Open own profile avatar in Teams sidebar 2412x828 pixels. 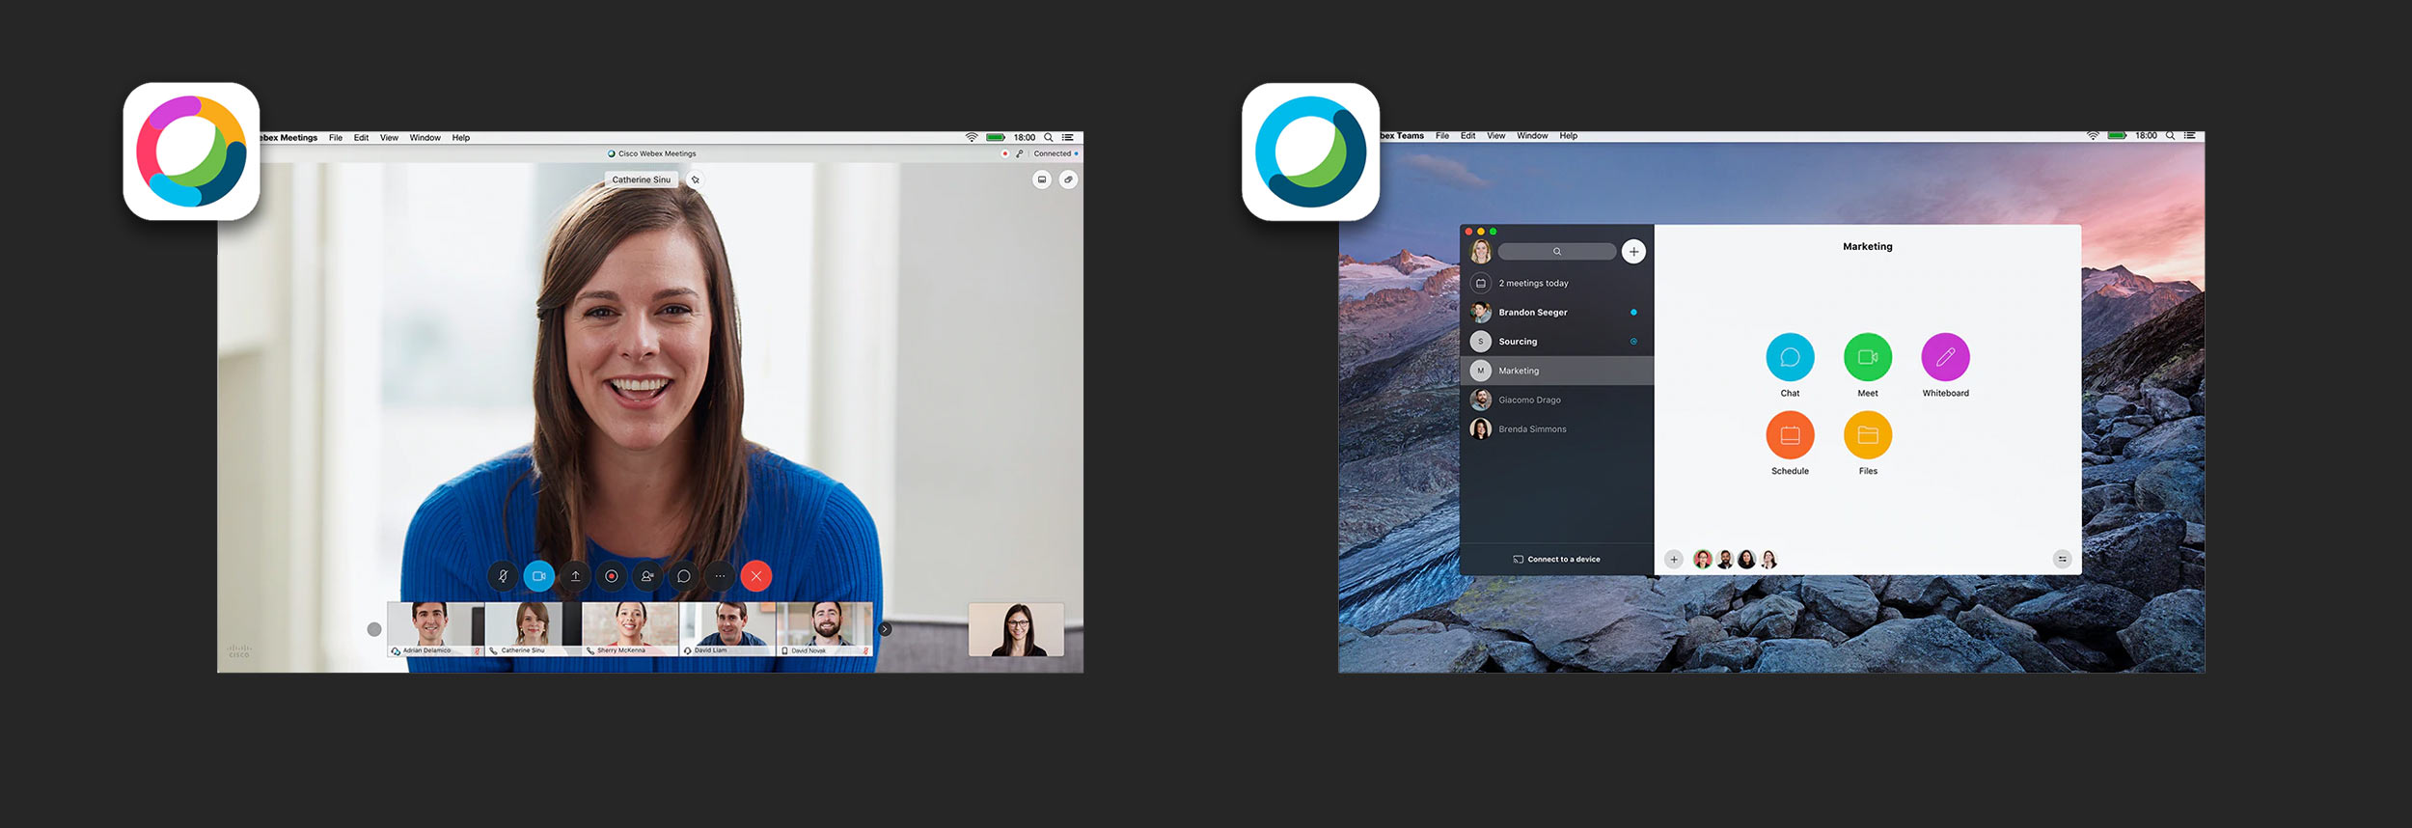click(x=1481, y=252)
